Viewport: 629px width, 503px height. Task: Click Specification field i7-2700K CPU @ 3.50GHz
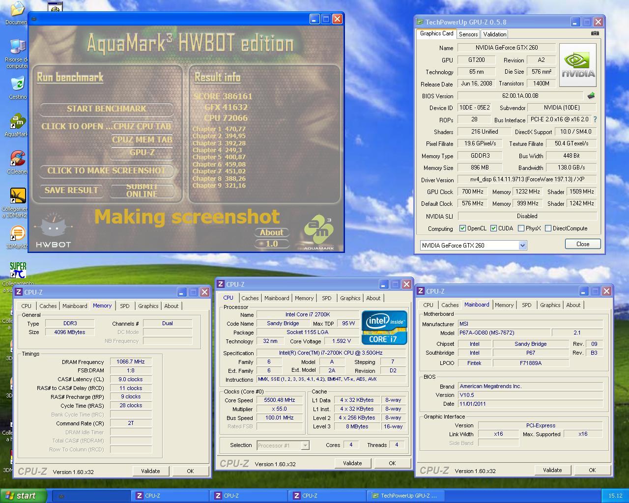click(331, 353)
